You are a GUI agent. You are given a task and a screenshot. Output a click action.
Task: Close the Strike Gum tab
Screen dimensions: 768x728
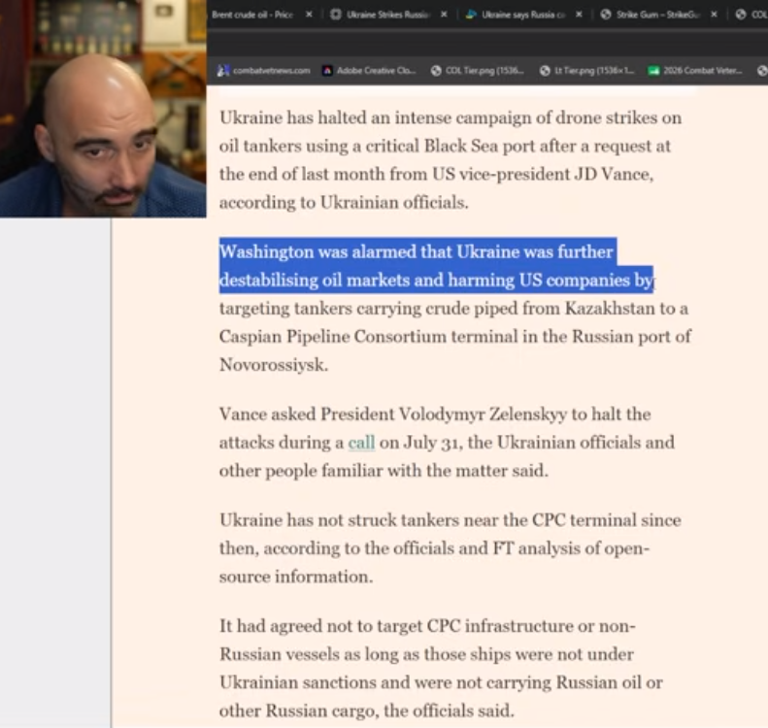pos(715,15)
